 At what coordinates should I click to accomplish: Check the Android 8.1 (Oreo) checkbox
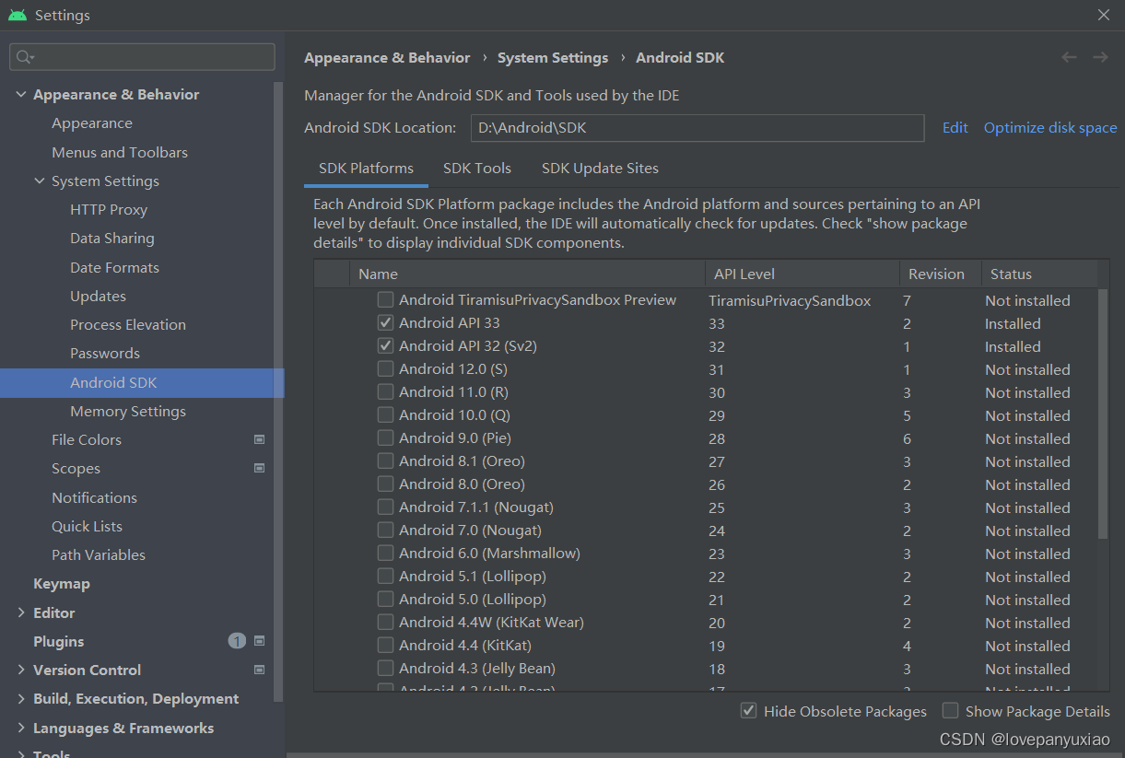(x=385, y=461)
